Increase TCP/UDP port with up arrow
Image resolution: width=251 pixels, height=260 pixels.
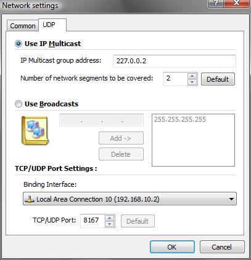(x=110, y=218)
